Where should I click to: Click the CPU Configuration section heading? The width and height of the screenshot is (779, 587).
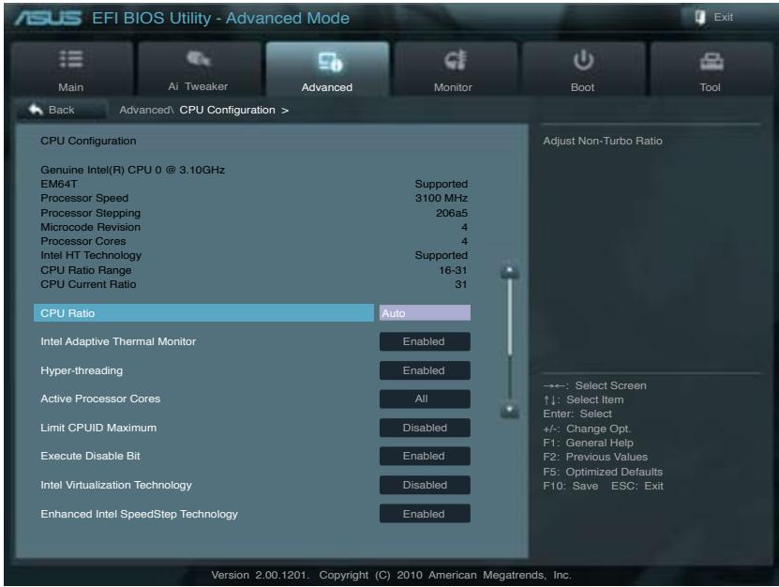(88, 141)
